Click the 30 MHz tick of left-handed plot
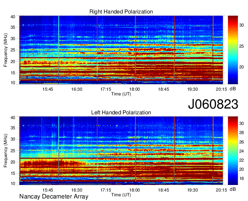The height and width of the screenshot is (201, 248). (x=13, y=139)
